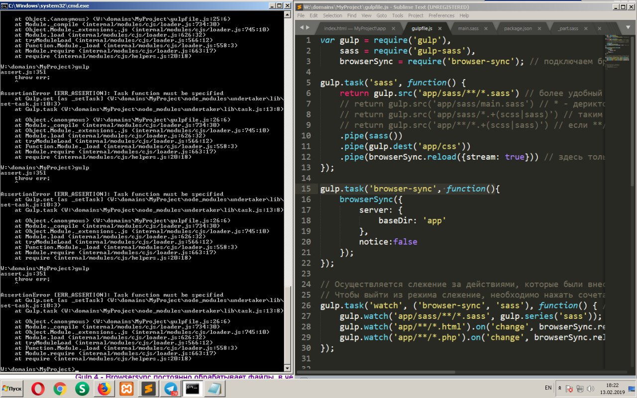Go to previous tab arrow

pos(302,28)
